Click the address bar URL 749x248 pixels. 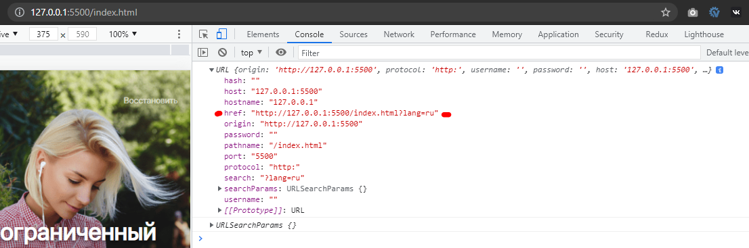coord(84,12)
